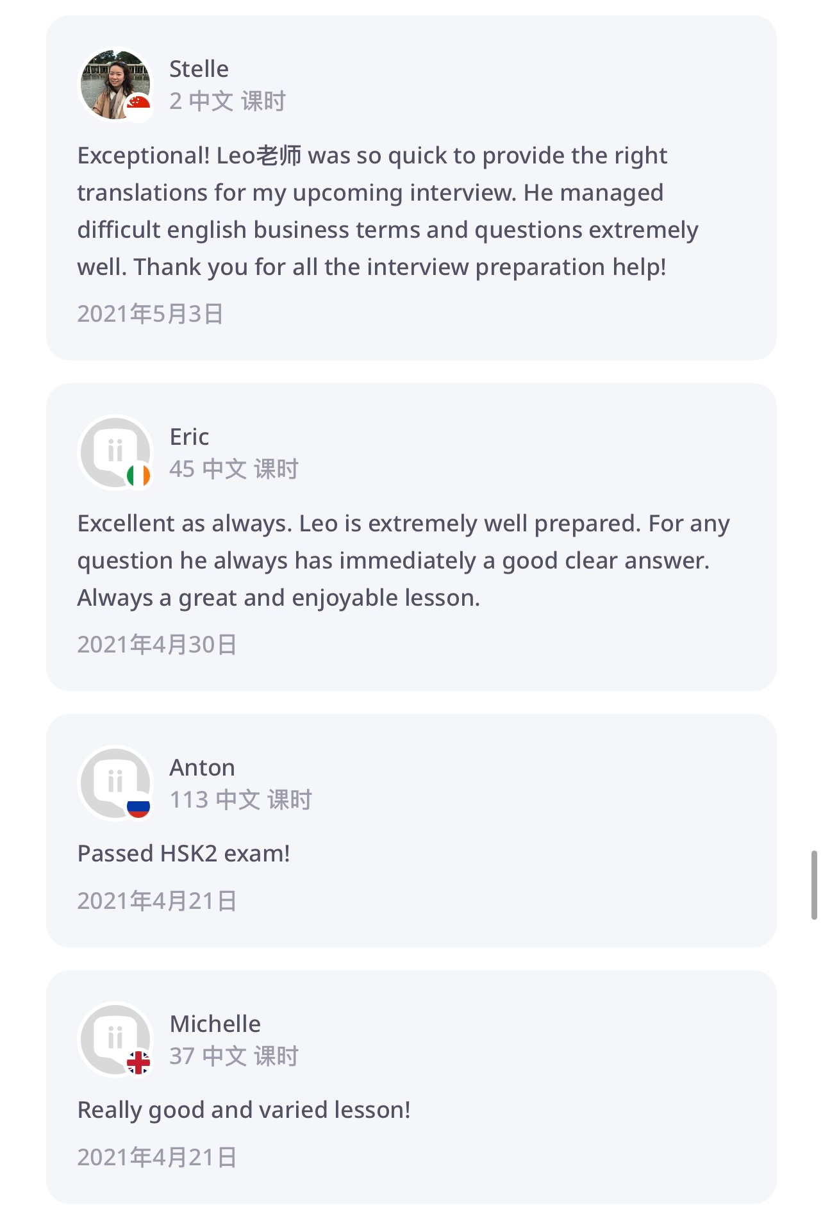
Task: Click Eric's 45 中文 课时 lesson count
Action: pyautogui.click(x=234, y=469)
